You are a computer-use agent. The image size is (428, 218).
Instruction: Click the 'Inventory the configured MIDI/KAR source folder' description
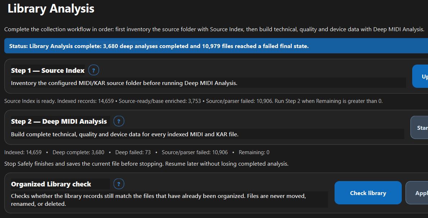coord(124,83)
